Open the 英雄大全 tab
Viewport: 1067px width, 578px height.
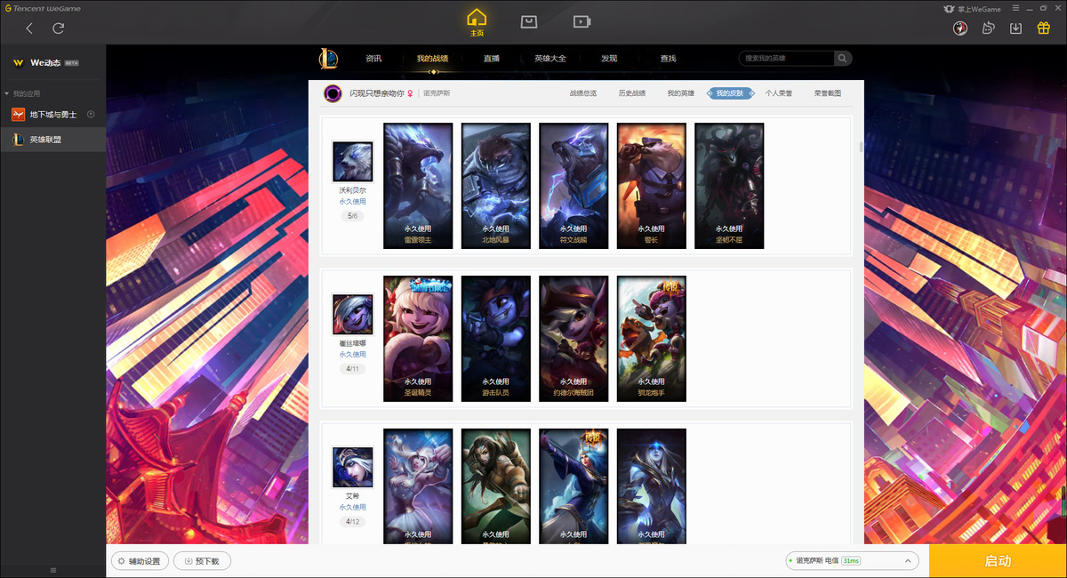(550, 59)
